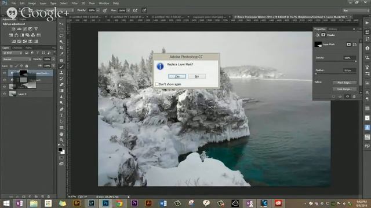Select the Lasso tool

61,36
